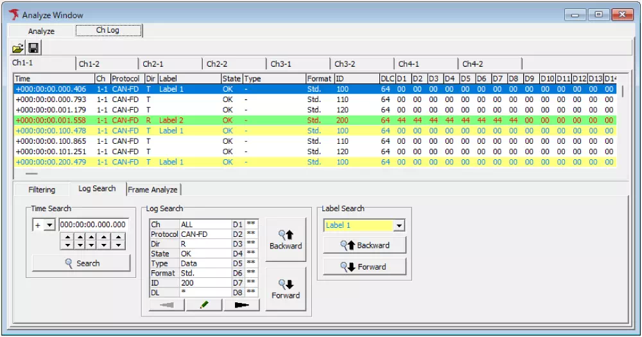Open the Filtering tab
642x337 pixels.
click(42, 189)
